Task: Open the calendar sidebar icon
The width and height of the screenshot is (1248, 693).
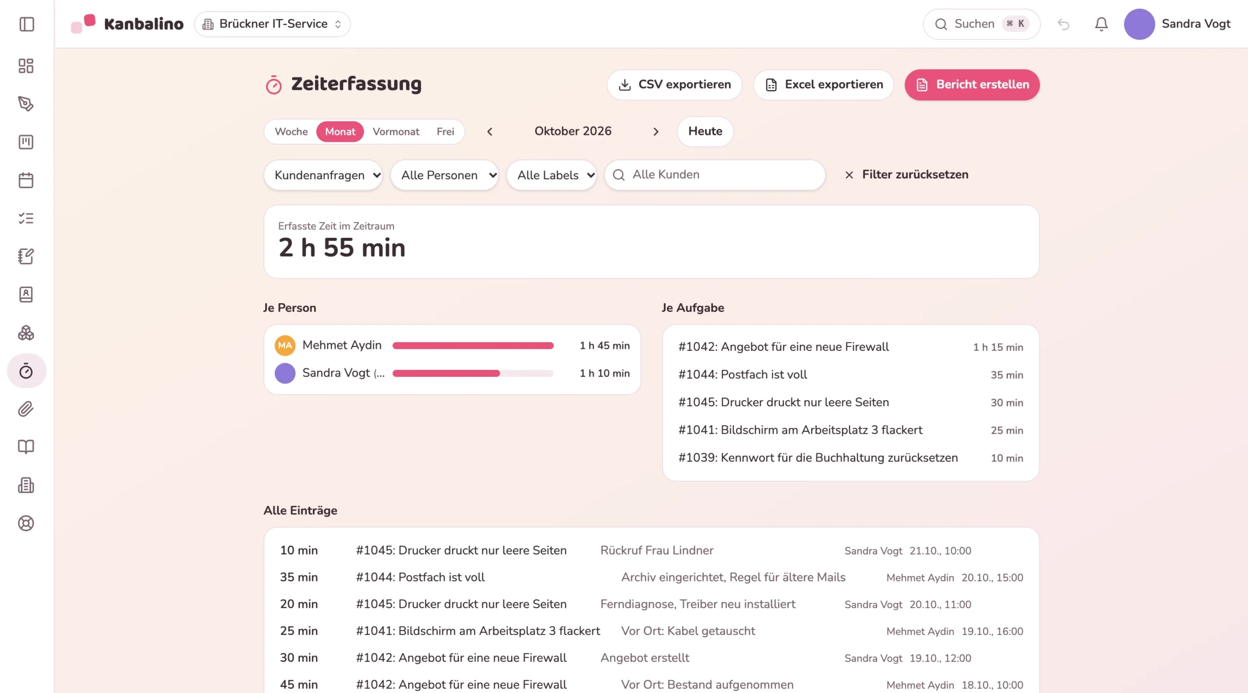Action: click(x=26, y=180)
